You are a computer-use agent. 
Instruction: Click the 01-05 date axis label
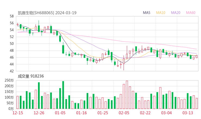click(60, 113)
